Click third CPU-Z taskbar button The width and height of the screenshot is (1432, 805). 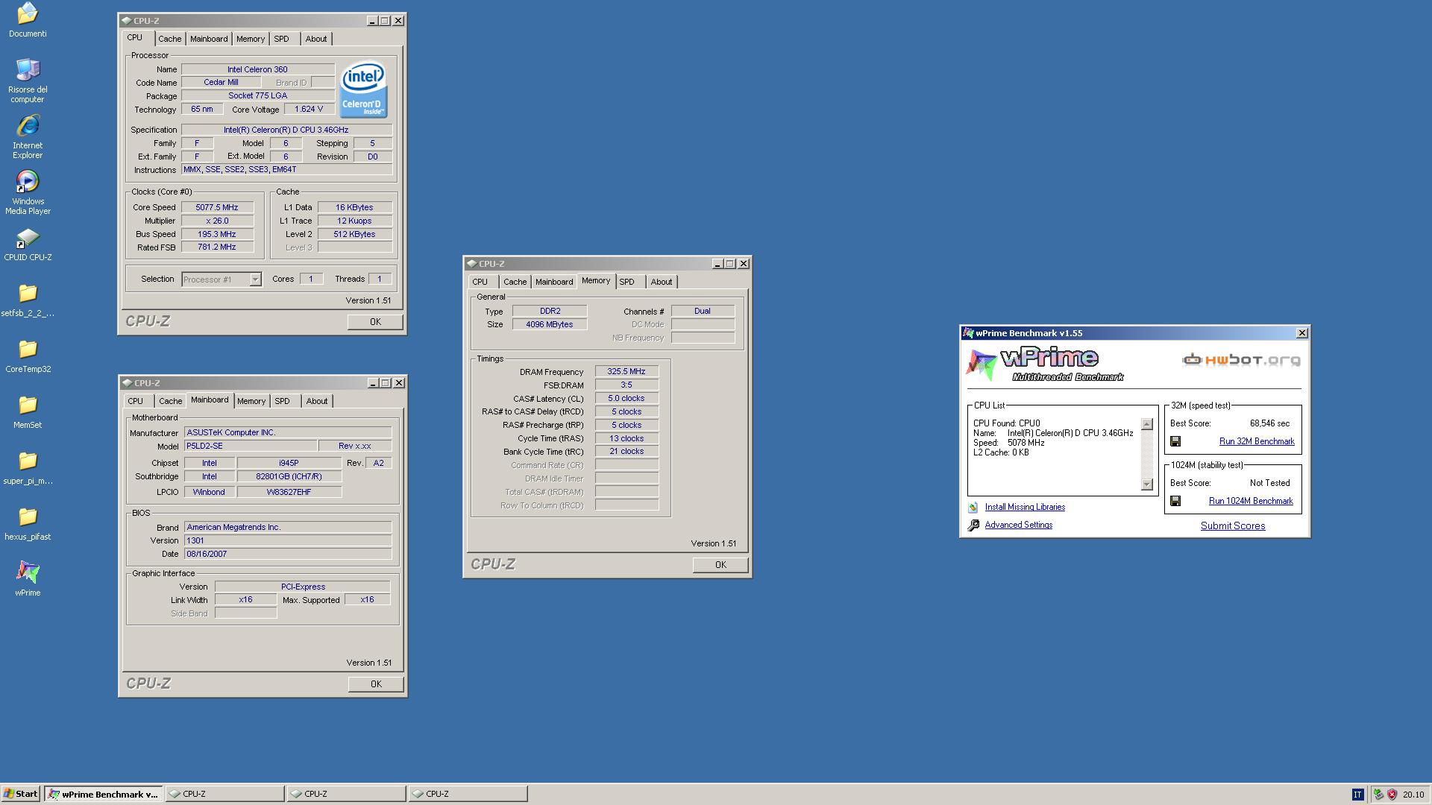point(468,794)
